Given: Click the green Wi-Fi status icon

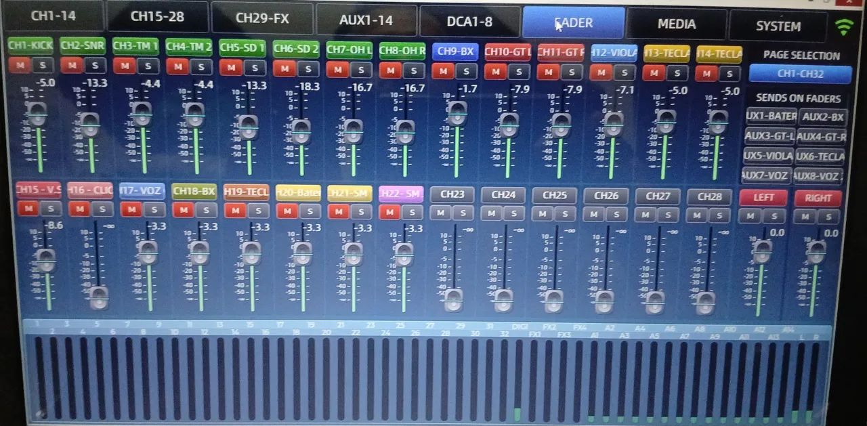Looking at the screenshot, I should click(843, 27).
